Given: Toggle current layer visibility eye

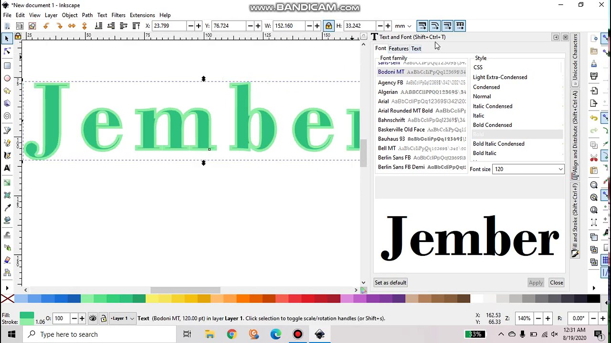Looking at the screenshot, I should pos(93,318).
